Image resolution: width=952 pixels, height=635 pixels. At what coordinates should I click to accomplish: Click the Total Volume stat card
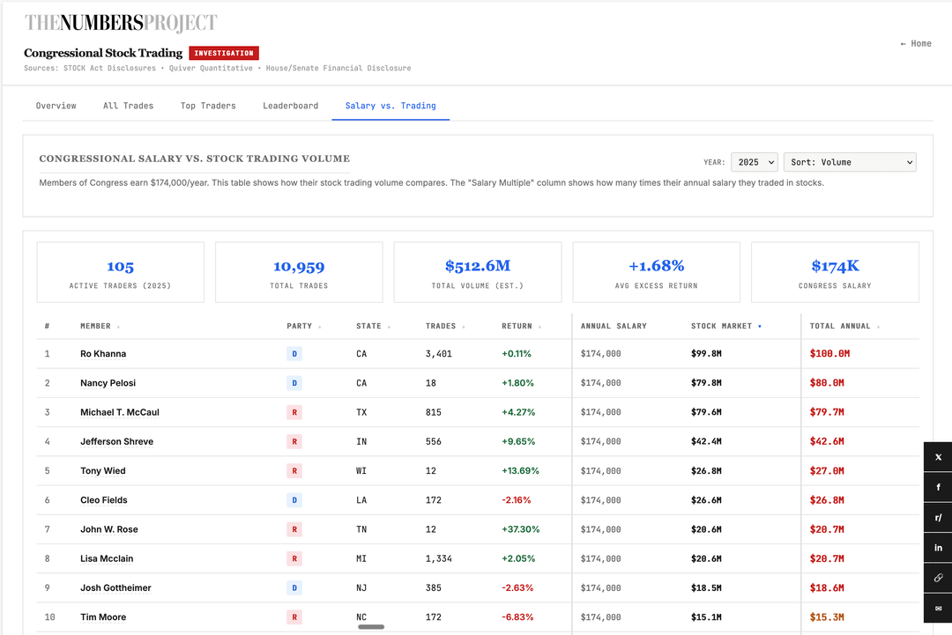click(477, 273)
